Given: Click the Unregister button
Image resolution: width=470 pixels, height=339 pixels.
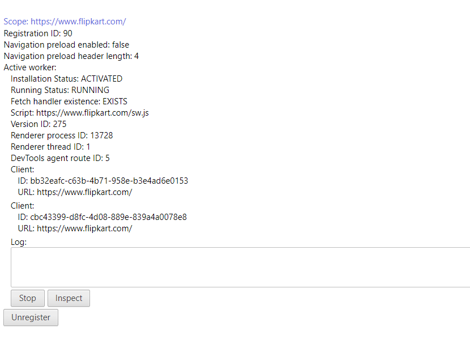Looking at the screenshot, I should (31, 317).
